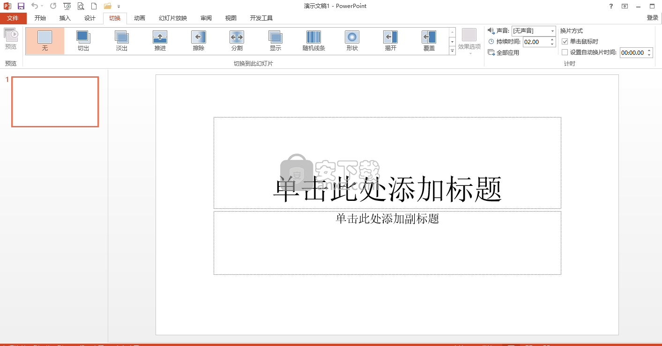This screenshot has width=662, height=346.
Task: Increase 持续时间 with the up spinner
Action: coord(552,39)
